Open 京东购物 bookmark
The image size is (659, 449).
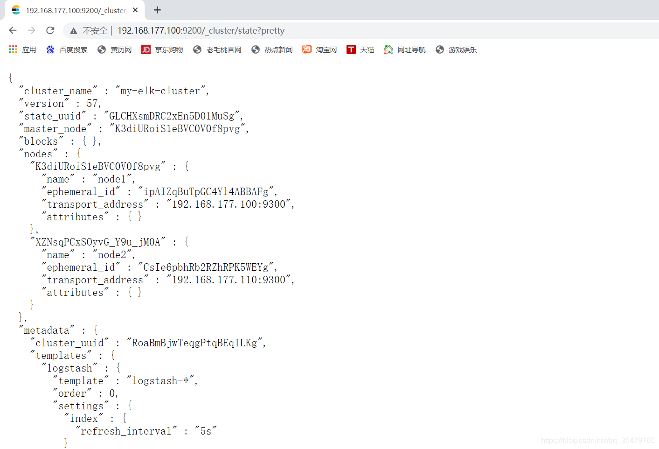(162, 49)
